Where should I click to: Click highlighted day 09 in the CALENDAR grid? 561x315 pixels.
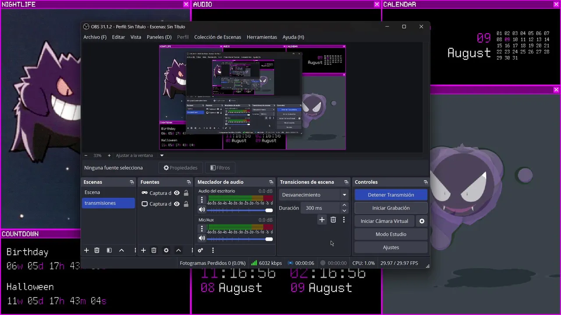coord(507,39)
